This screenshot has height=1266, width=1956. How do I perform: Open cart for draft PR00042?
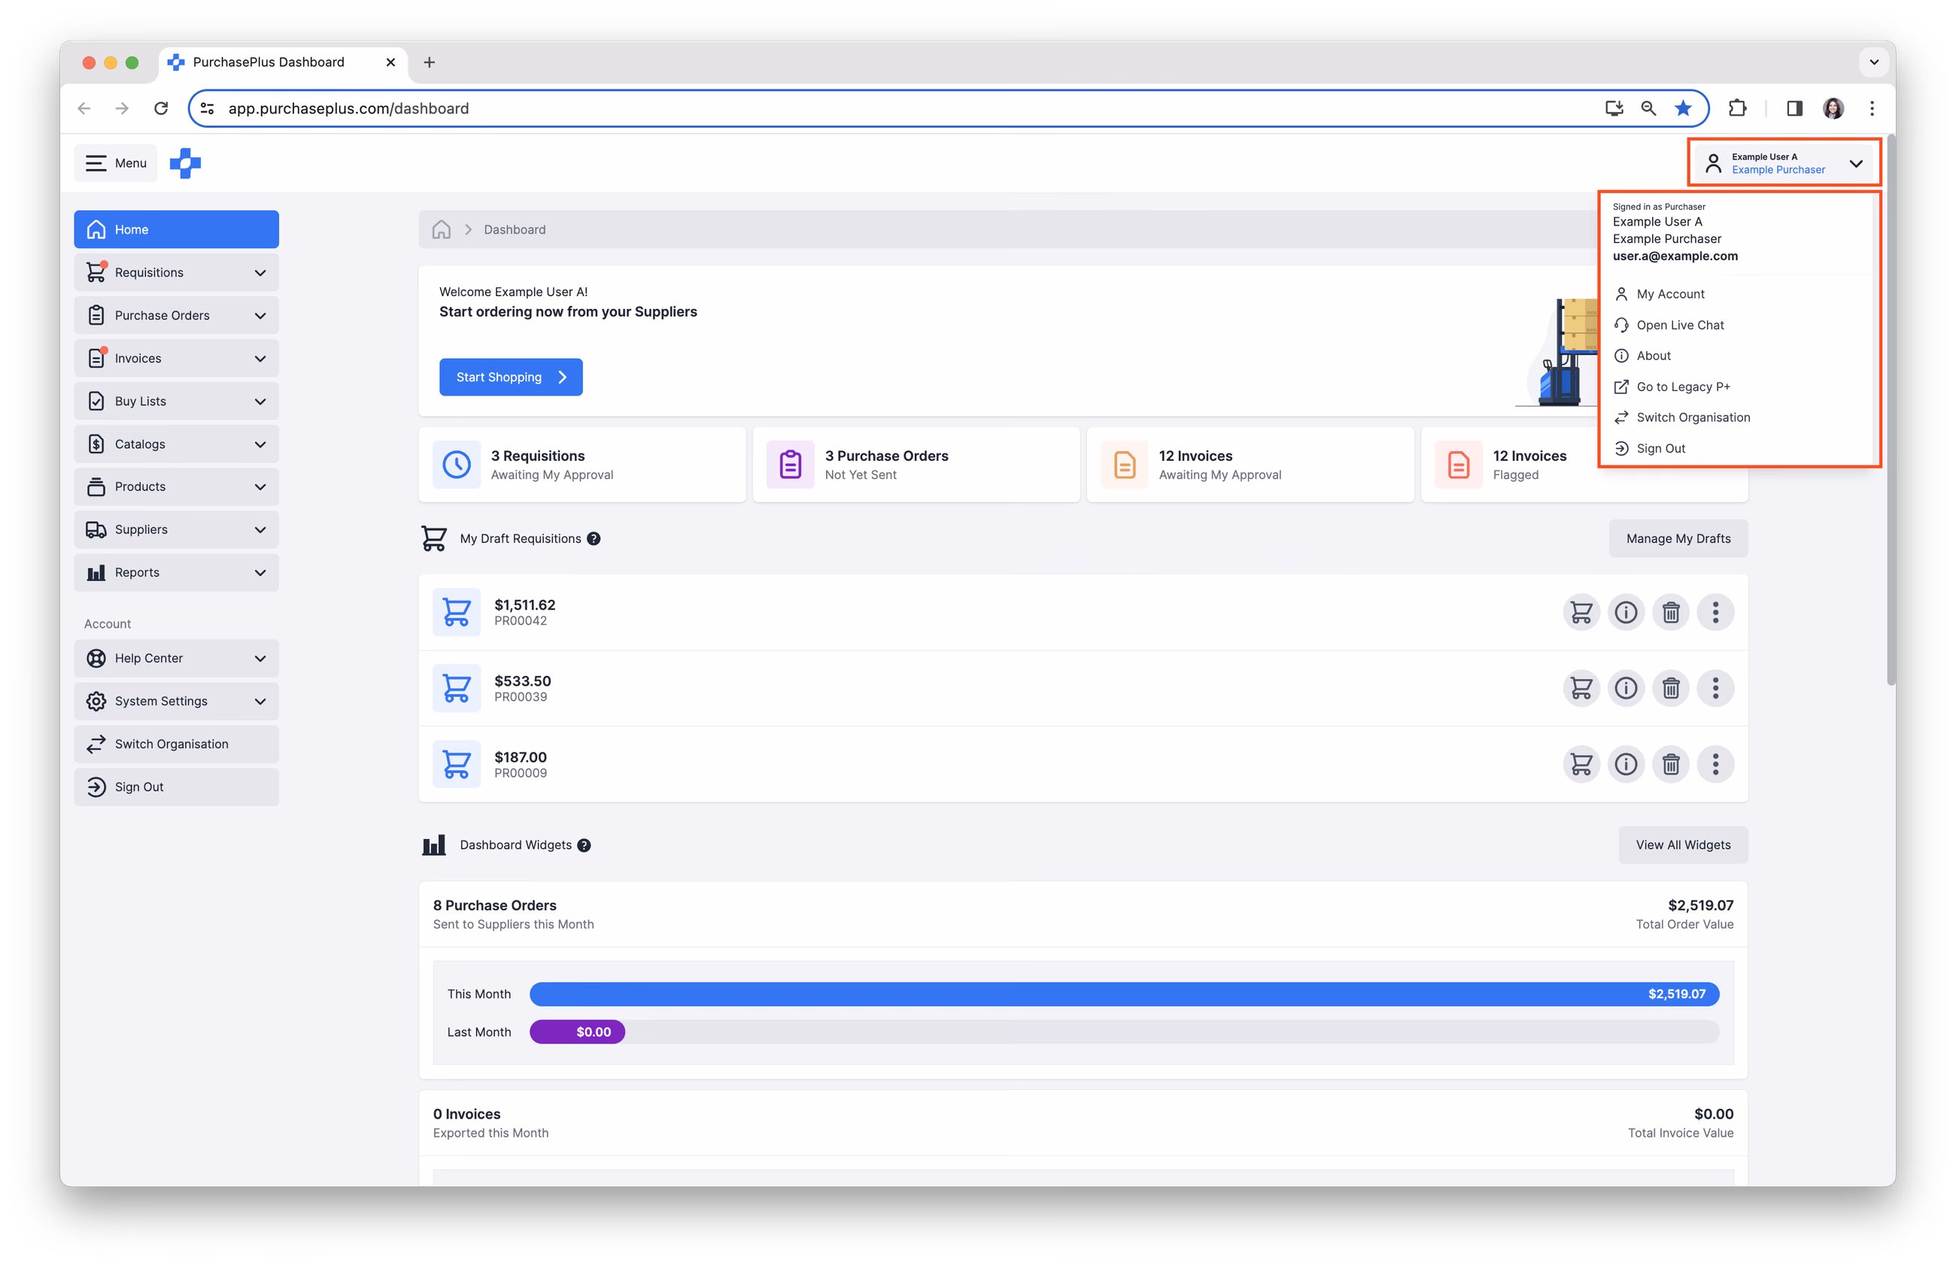click(1581, 613)
